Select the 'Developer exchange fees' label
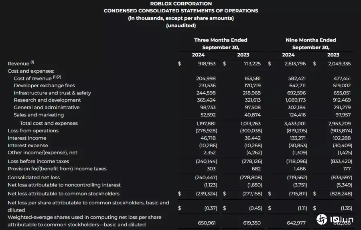361x230 pixels. 45,86
